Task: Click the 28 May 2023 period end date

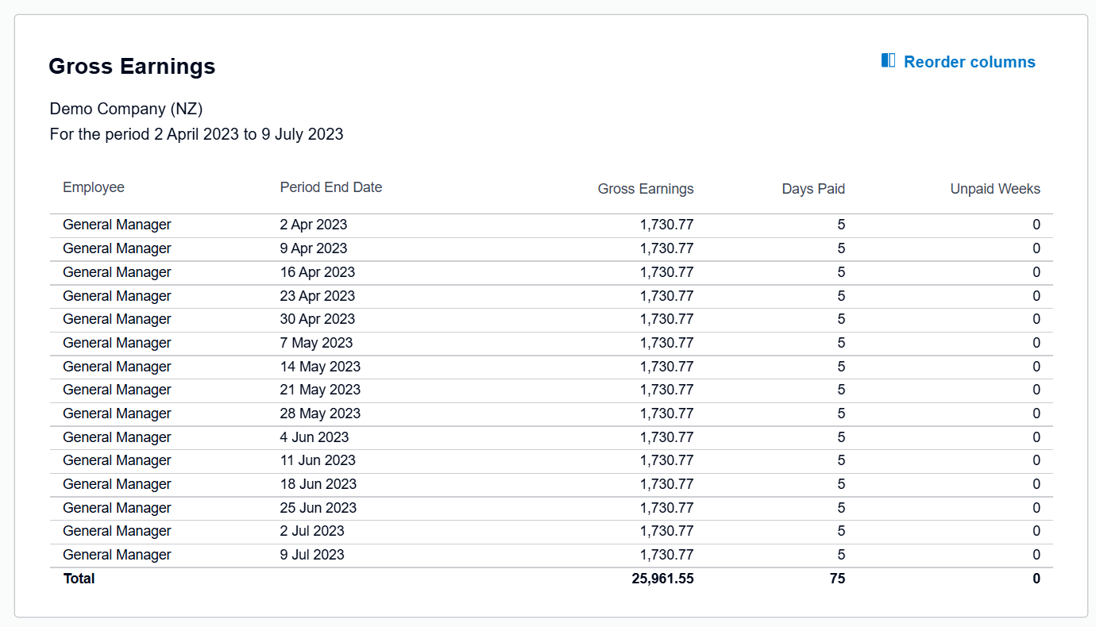Action: pyautogui.click(x=320, y=414)
